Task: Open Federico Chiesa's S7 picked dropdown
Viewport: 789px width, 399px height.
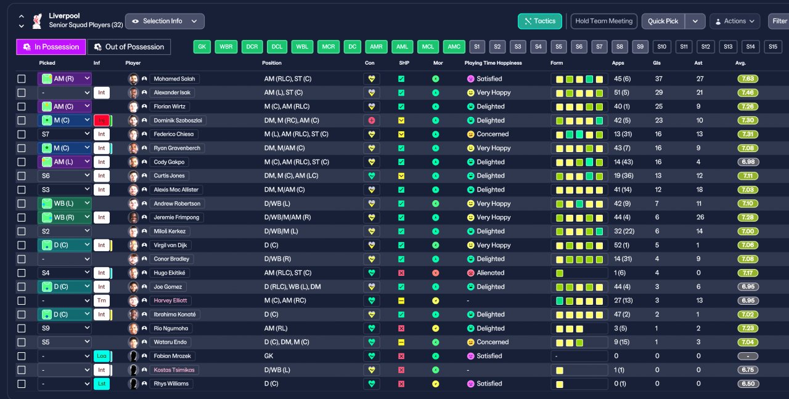Action: click(x=65, y=134)
